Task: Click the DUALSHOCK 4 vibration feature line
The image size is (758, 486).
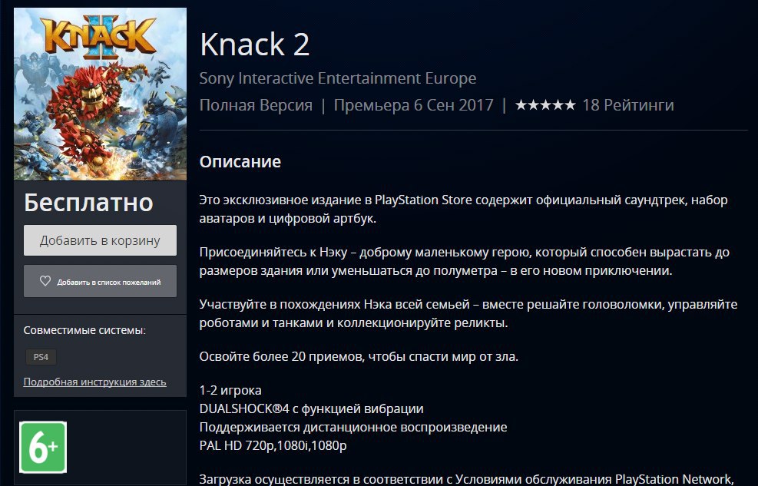Action: click(x=311, y=408)
